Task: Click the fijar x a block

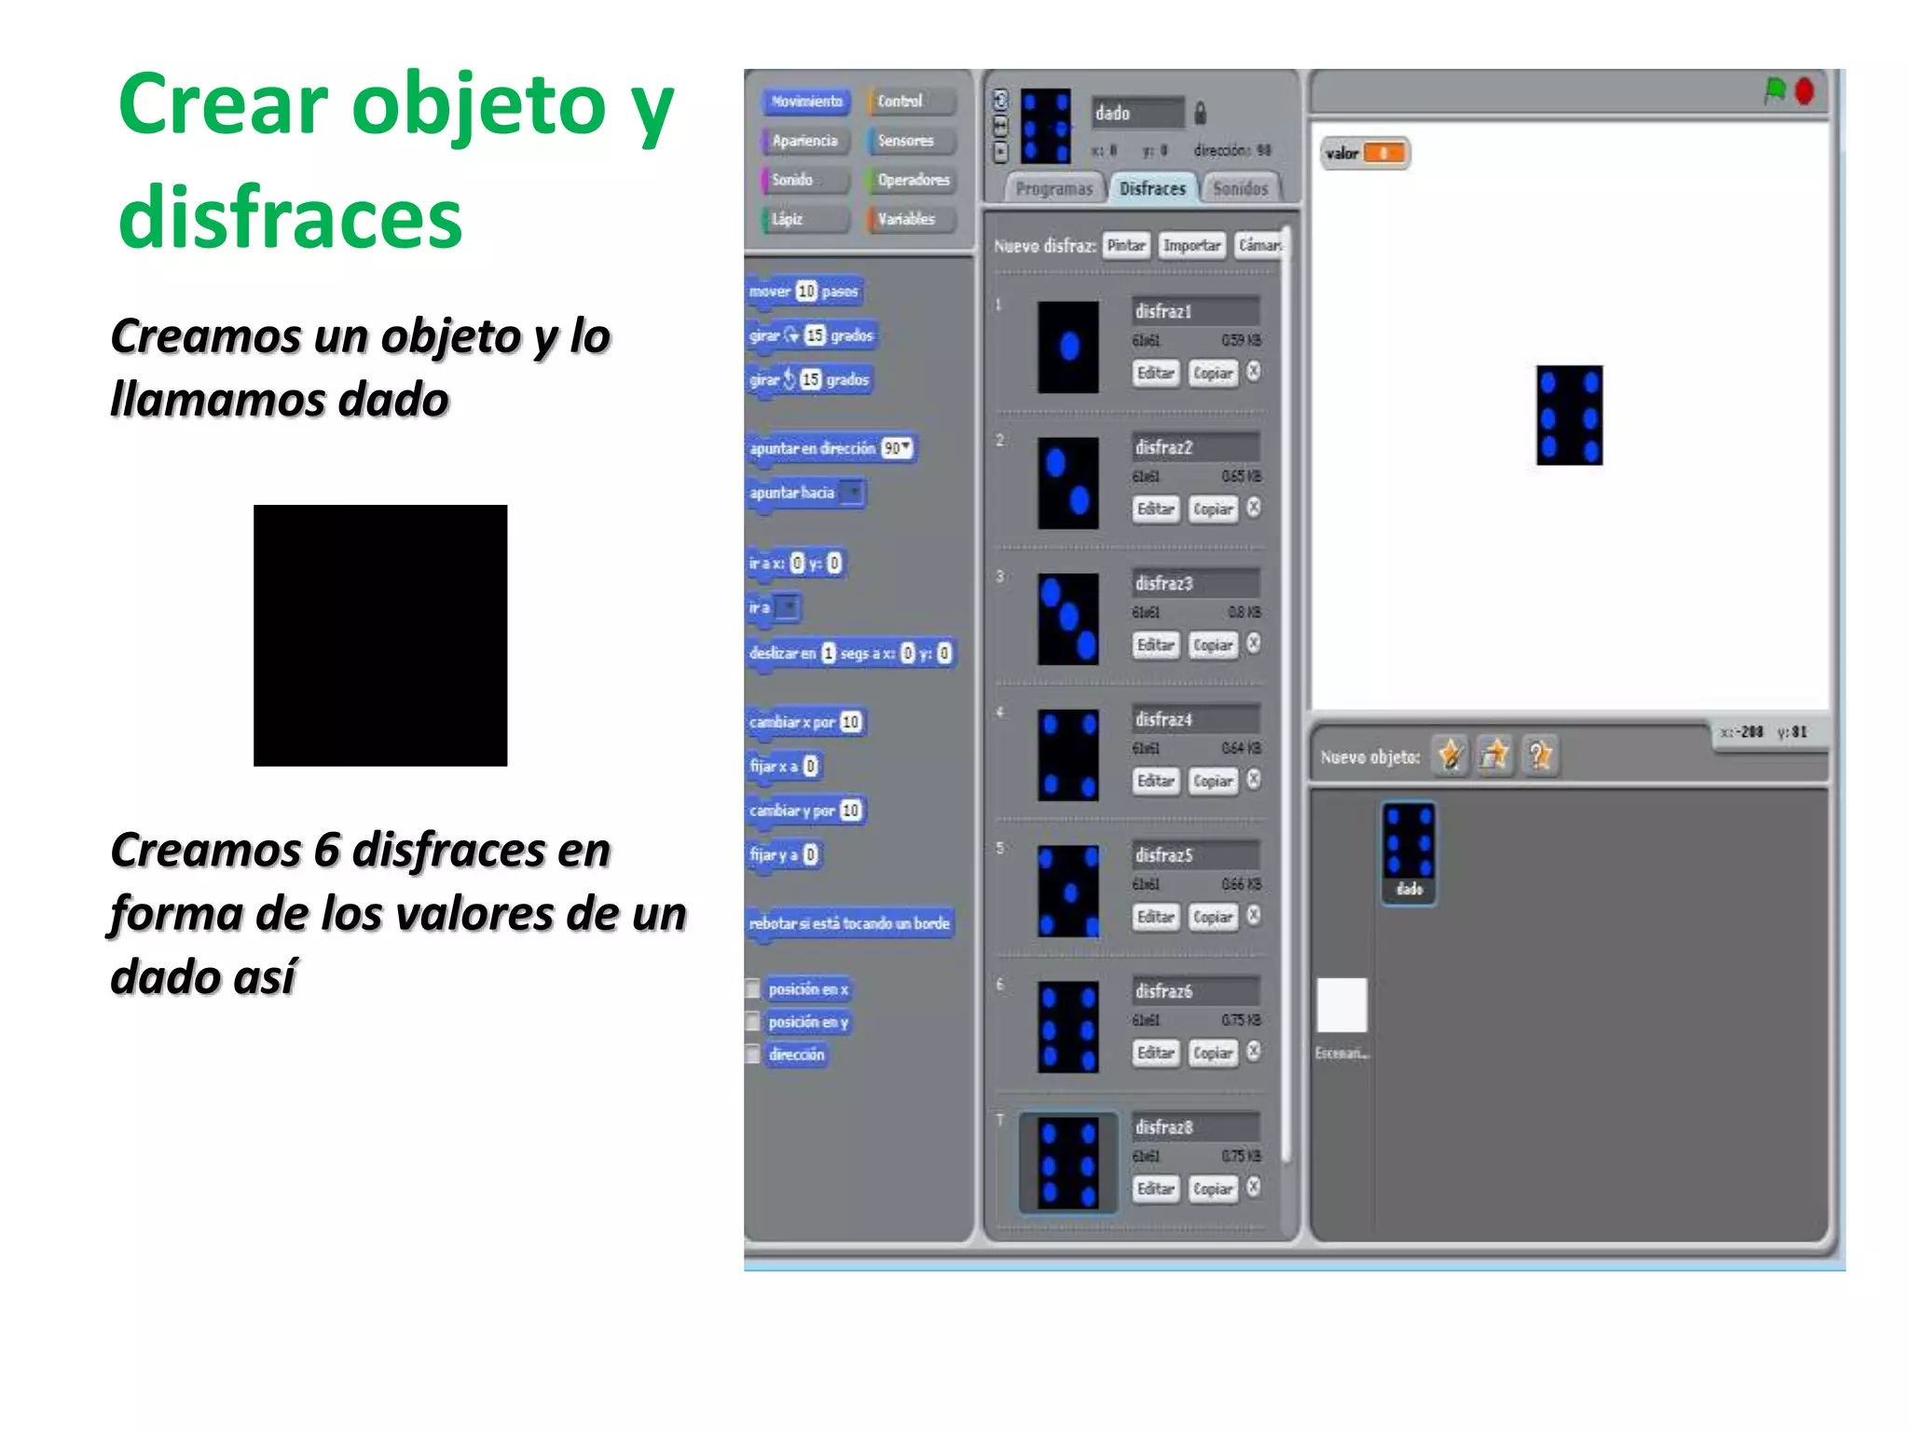Action: coord(783,766)
